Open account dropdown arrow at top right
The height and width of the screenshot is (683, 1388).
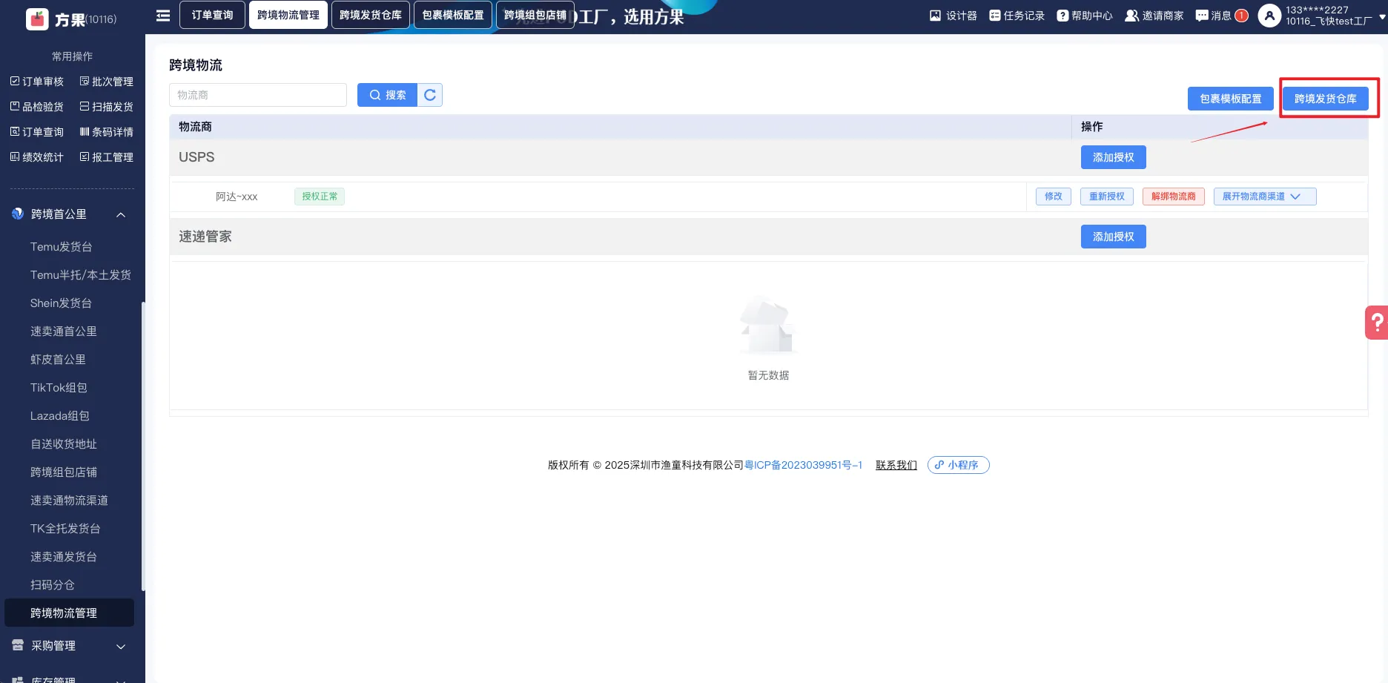[x=1382, y=16]
